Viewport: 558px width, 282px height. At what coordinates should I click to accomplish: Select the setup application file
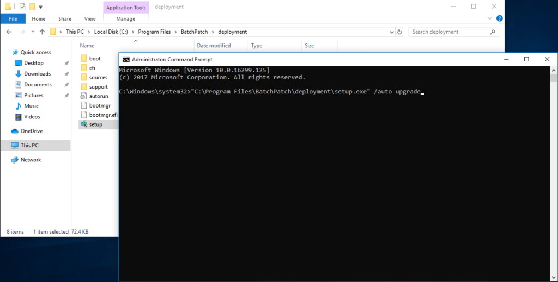point(96,124)
